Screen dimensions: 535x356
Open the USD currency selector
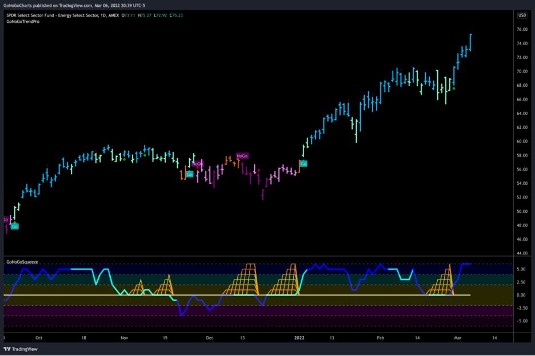(x=522, y=15)
